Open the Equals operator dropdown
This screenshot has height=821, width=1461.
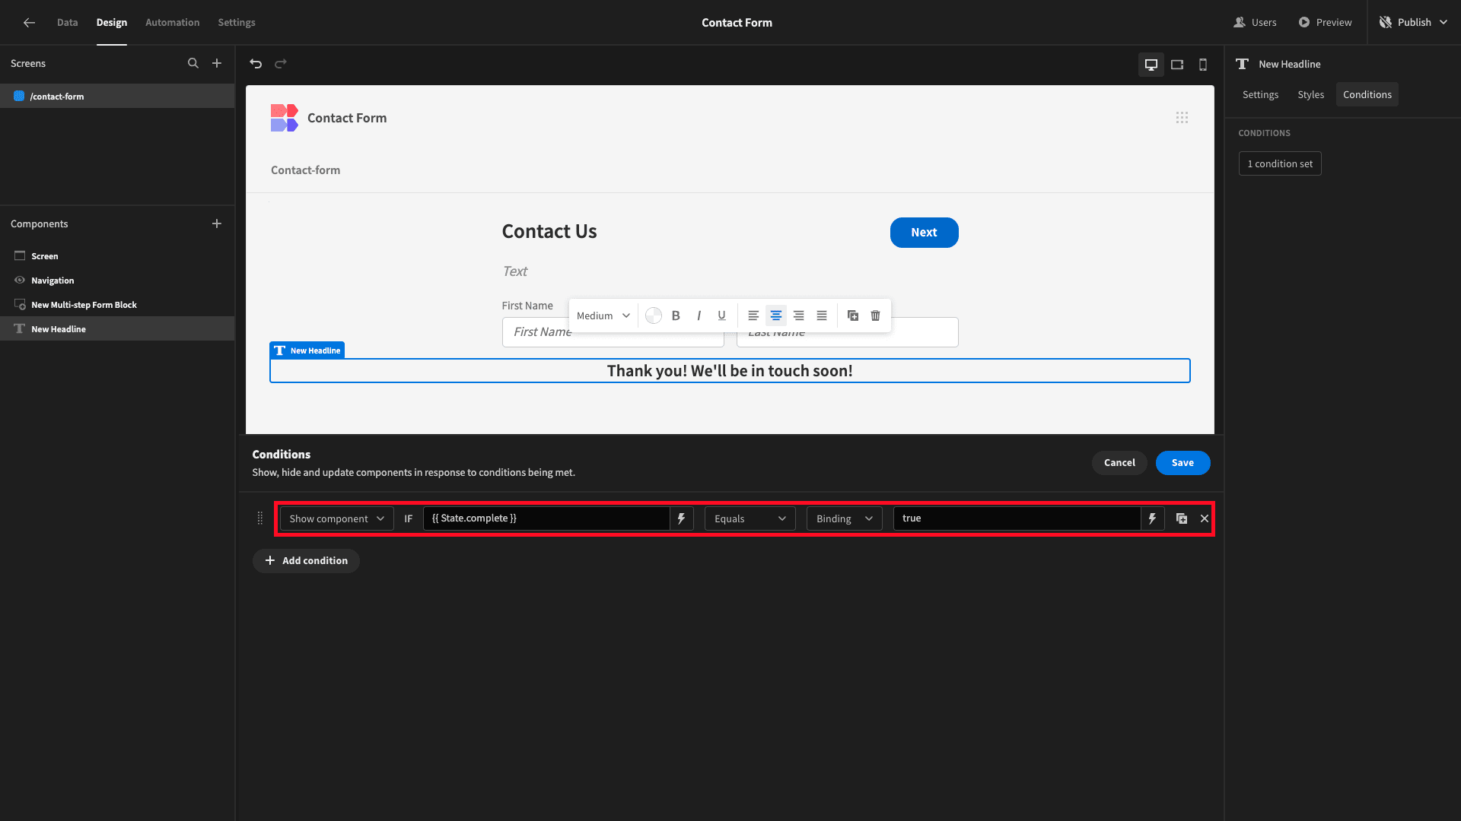click(x=750, y=518)
